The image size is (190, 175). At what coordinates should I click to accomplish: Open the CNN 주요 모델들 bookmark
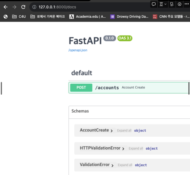(x=171, y=17)
